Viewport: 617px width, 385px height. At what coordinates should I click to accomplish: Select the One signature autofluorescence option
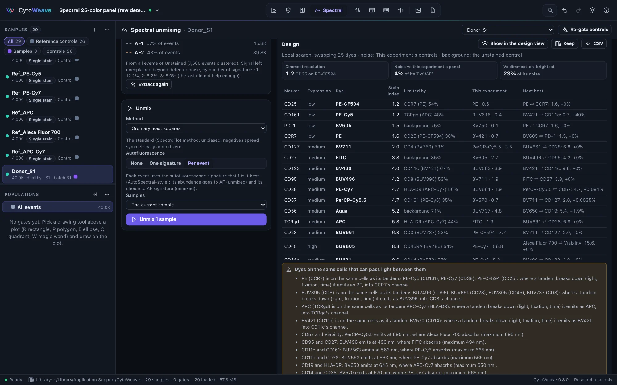click(x=165, y=163)
